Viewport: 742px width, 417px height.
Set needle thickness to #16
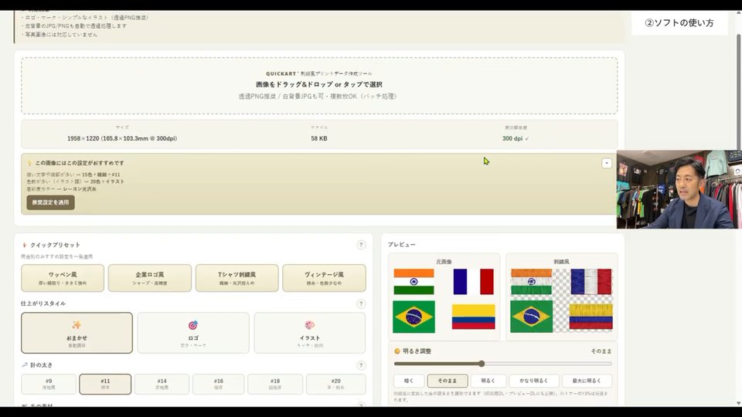(218, 384)
